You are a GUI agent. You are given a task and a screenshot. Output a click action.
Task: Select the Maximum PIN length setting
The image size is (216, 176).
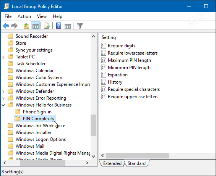(129, 60)
